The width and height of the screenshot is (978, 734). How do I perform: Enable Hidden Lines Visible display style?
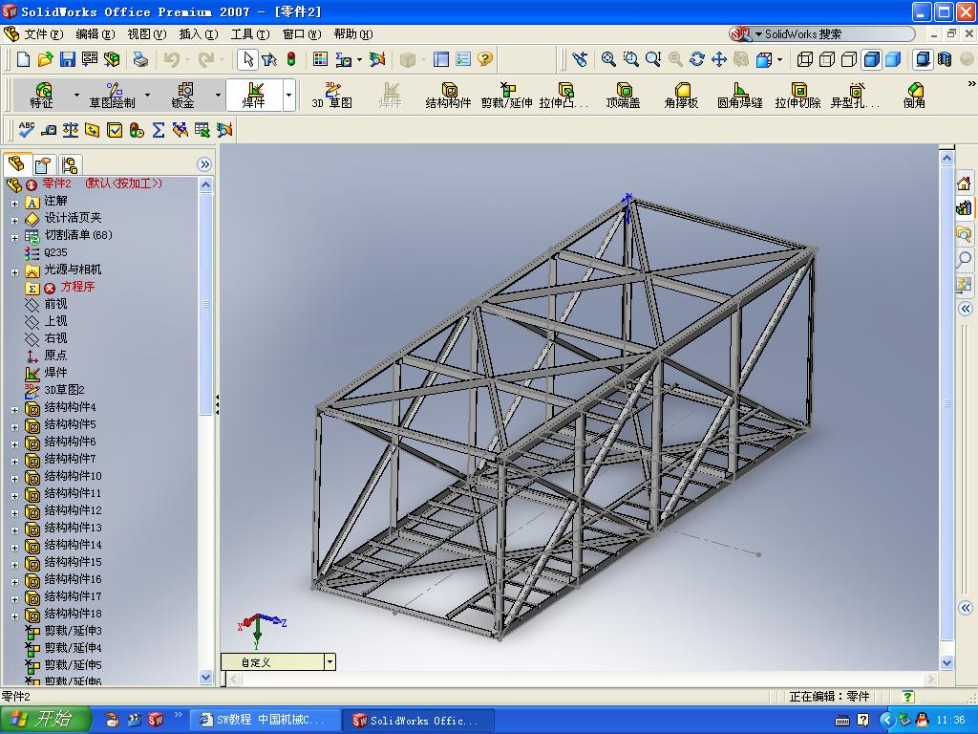click(x=827, y=59)
